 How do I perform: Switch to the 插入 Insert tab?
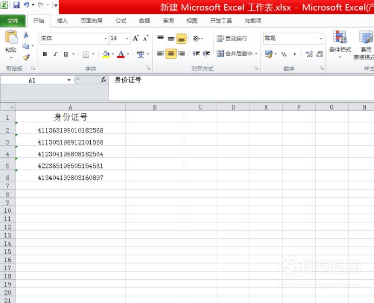coord(62,21)
